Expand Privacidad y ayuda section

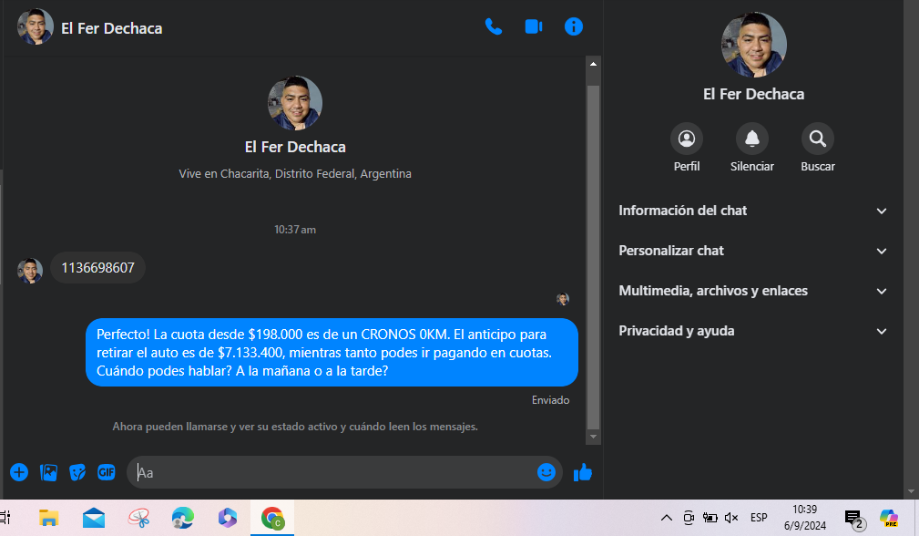point(752,331)
